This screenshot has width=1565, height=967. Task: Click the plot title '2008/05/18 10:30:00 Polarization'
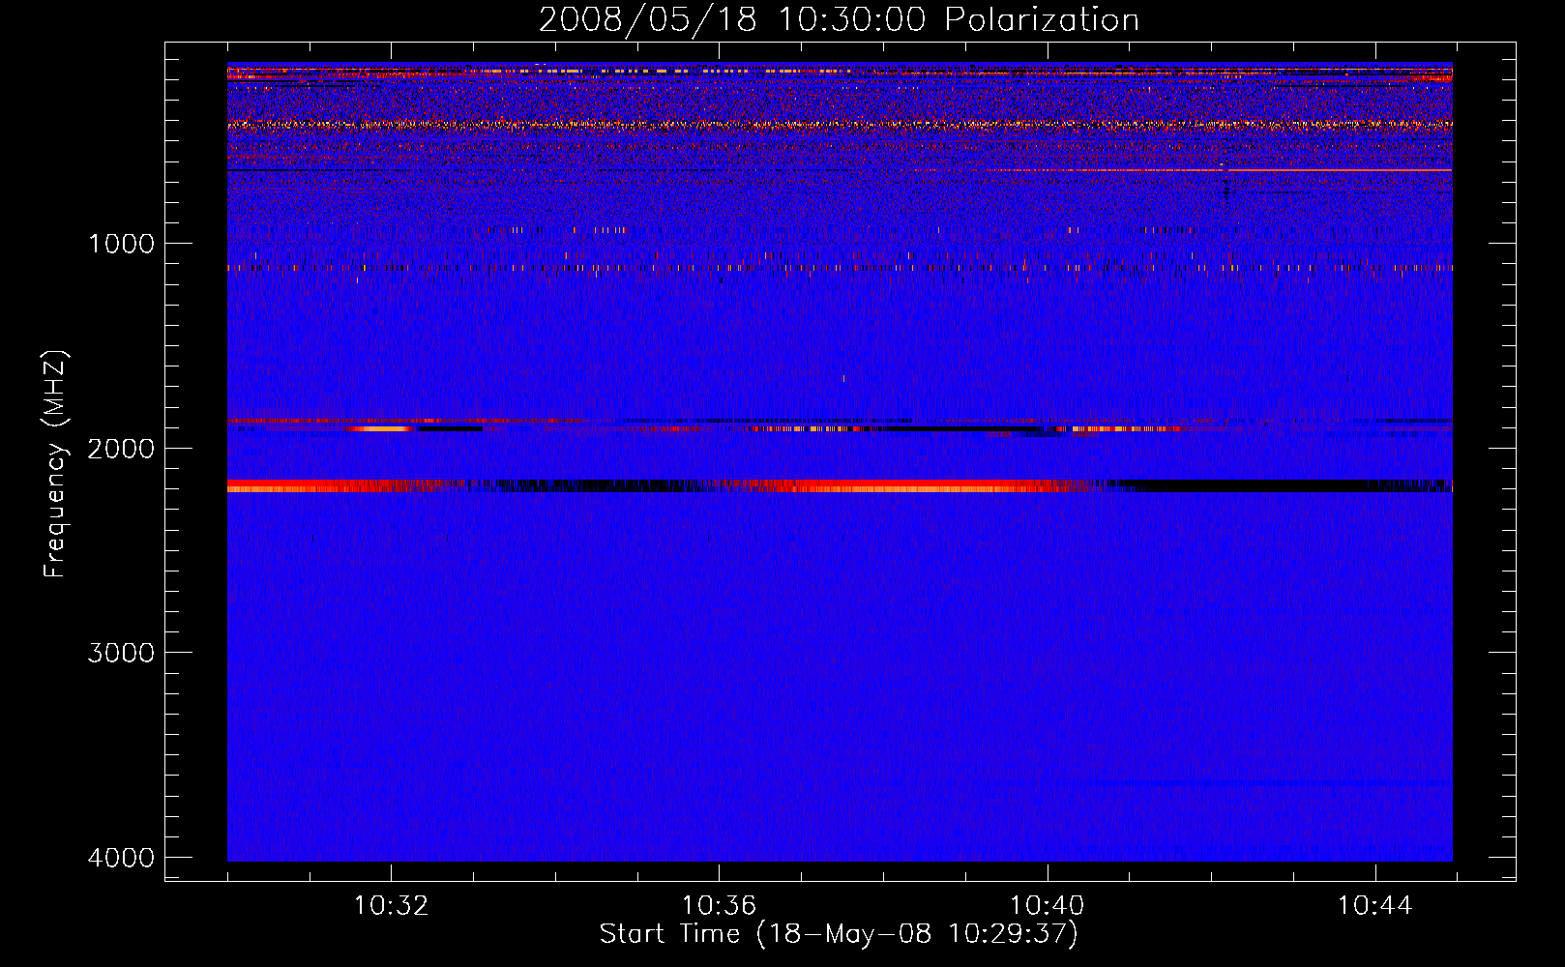[839, 20]
